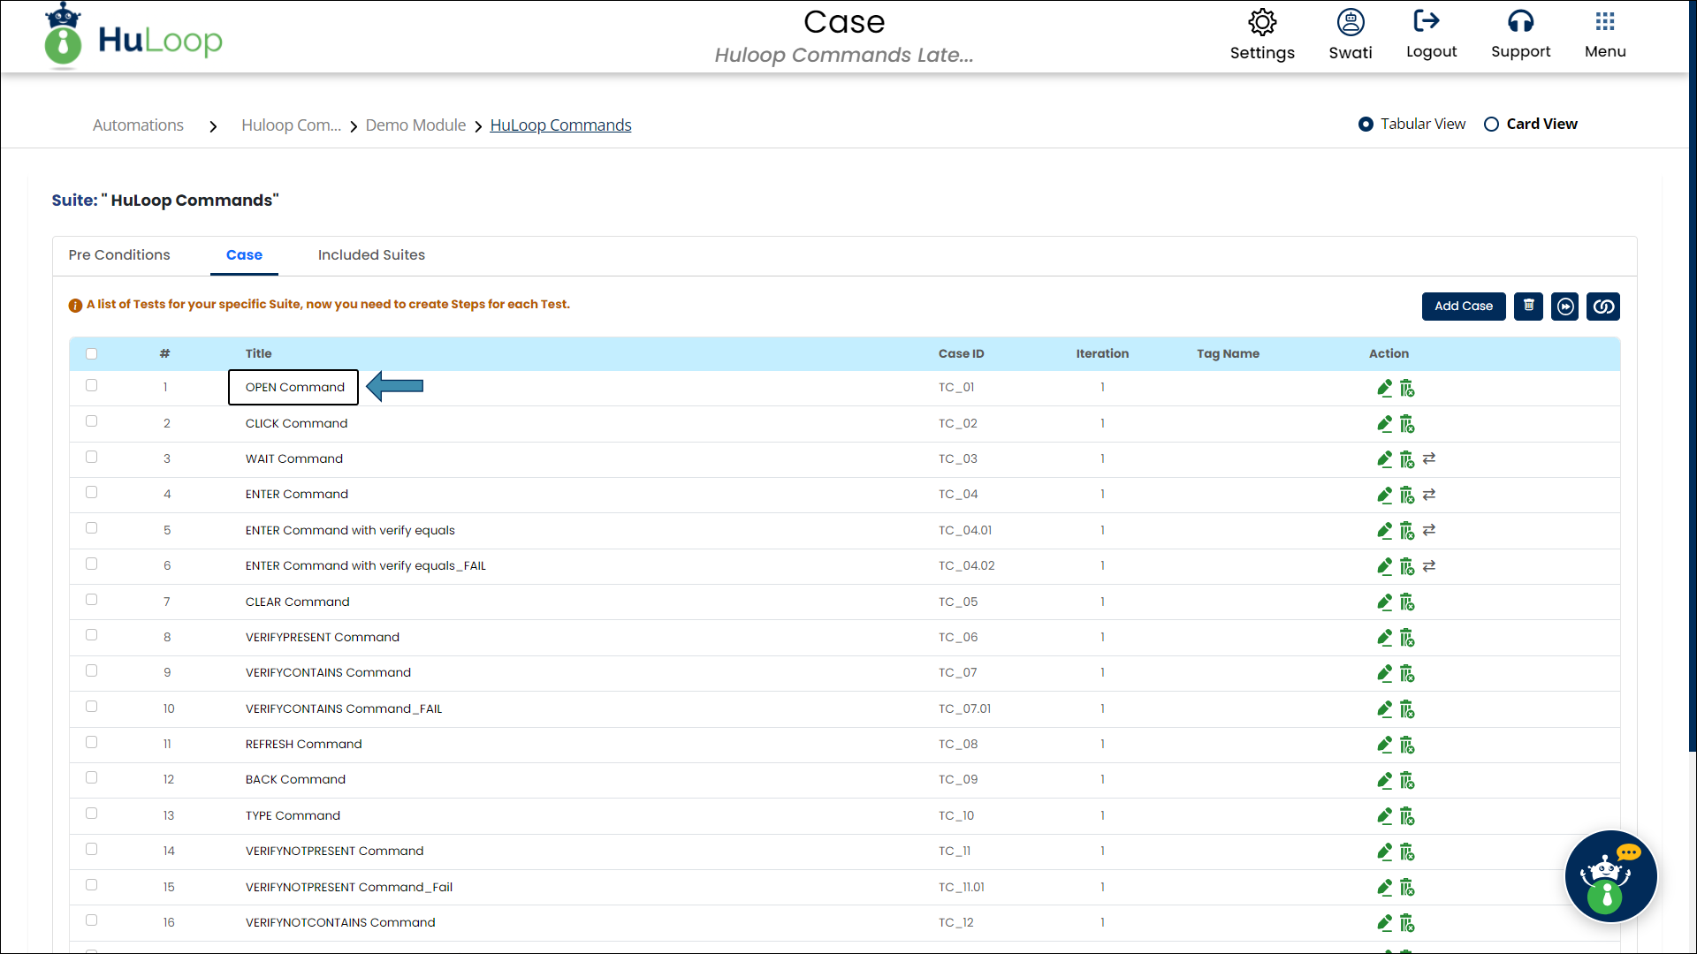Go to Demo Module breadcrumb
The height and width of the screenshot is (954, 1697).
pos(415,125)
